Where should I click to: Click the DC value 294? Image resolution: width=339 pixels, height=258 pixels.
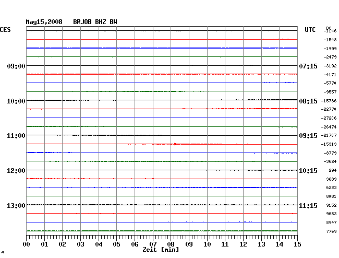coord(333,171)
